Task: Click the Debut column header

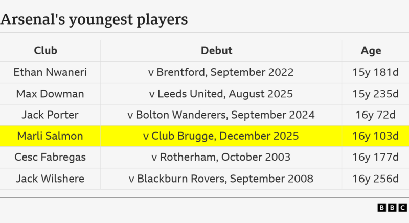Action: 216,51
